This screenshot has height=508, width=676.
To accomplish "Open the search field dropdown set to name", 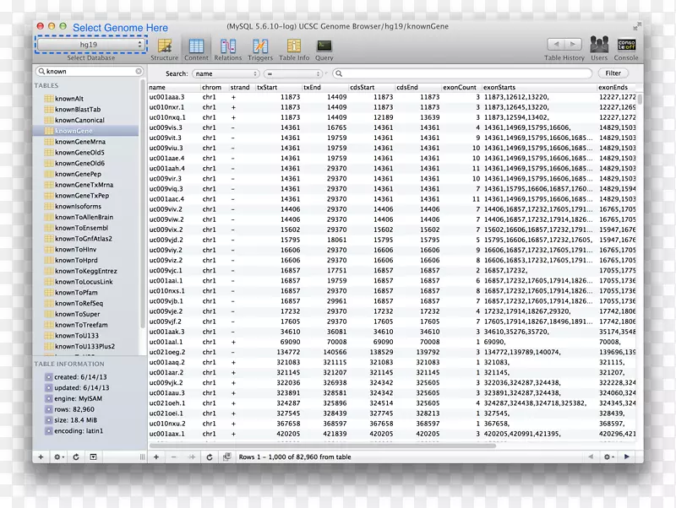I will pos(226,74).
